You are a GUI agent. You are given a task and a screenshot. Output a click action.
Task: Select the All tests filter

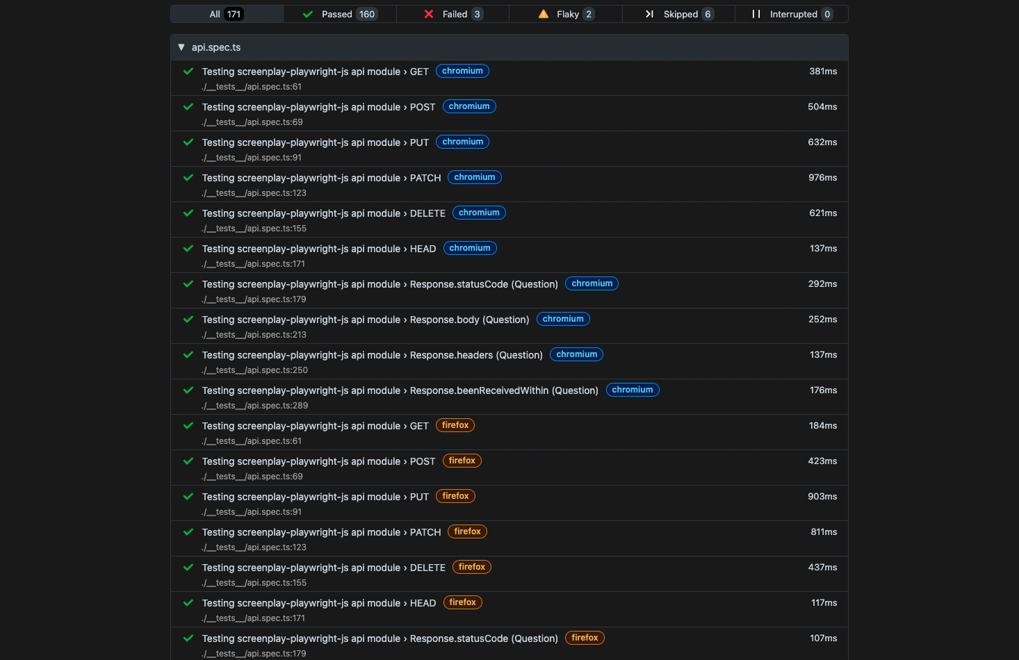point(225,14)
